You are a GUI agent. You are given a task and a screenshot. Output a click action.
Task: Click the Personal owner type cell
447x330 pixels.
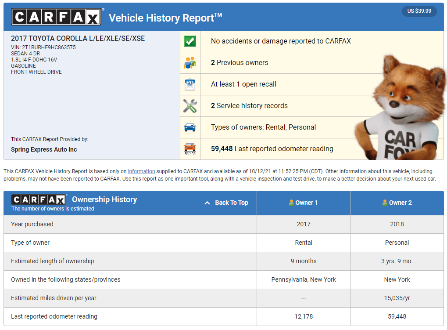pos(397,243)
